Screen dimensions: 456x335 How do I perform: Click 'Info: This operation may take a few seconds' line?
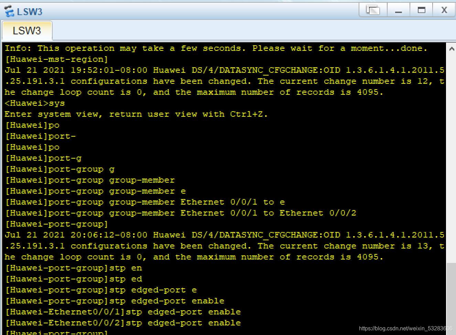click(x=216, y=48)
